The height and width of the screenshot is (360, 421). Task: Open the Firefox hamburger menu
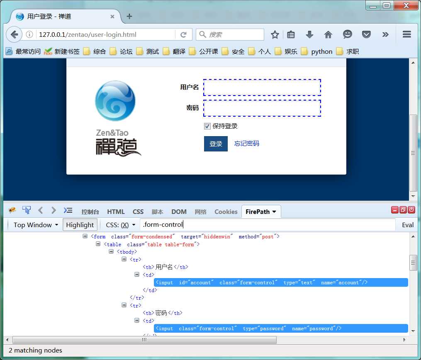pos(407,34)
